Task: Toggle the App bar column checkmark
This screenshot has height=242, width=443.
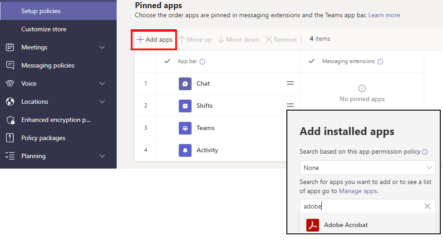Action: pos(167,61)
